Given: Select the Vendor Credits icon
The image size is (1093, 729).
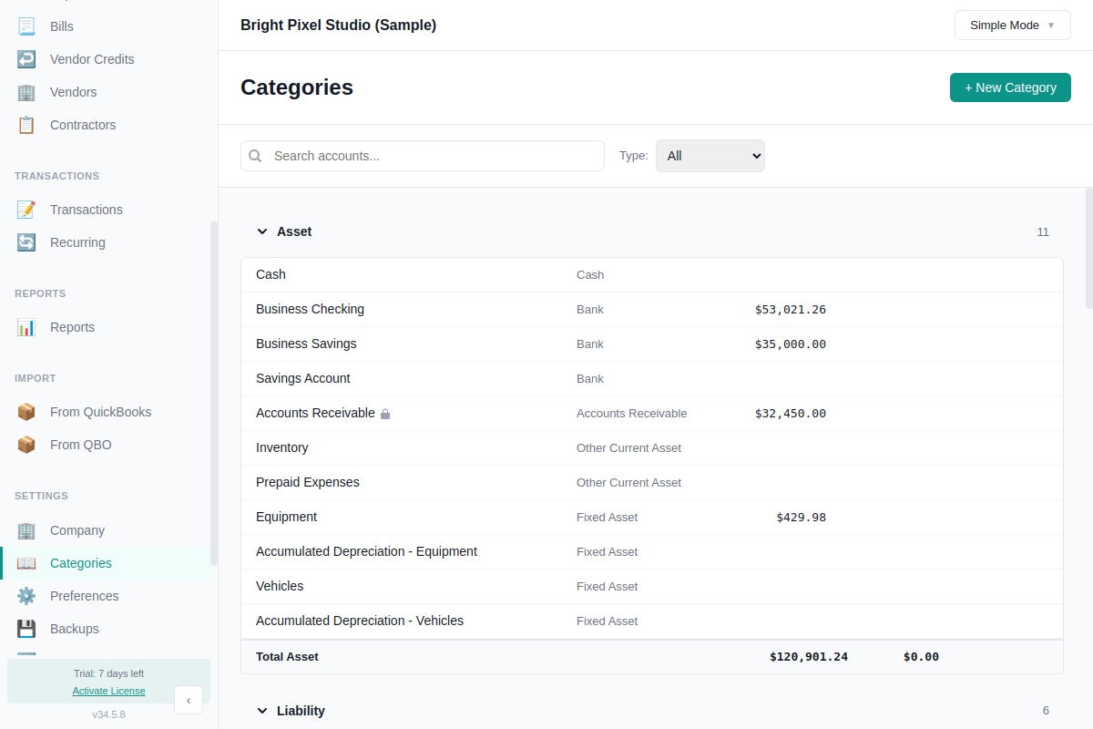Looking at the screenshot, I should tap(26, 58).
